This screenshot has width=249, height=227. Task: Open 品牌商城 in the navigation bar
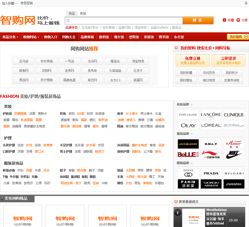(87, 37)
